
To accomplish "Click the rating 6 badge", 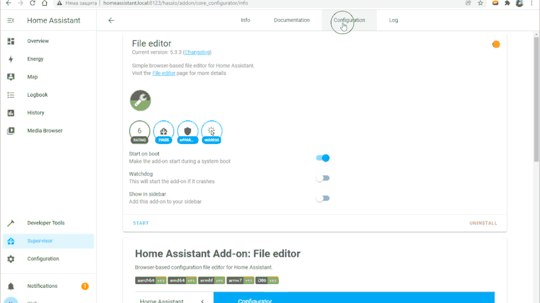I will coord(140,132).
